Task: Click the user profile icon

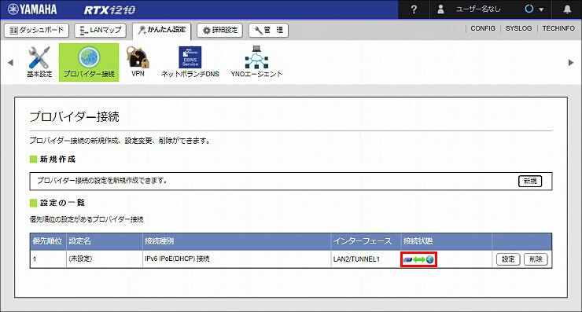Action: pos(440,9)
